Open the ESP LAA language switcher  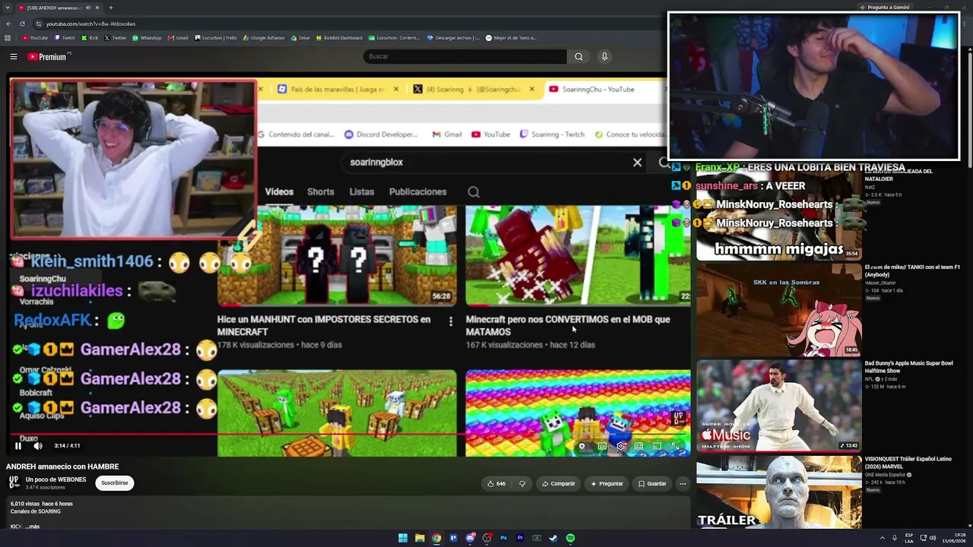point(909,538)
